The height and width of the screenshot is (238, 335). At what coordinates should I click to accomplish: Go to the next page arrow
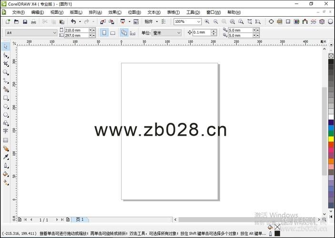click(x=57, y=219)
